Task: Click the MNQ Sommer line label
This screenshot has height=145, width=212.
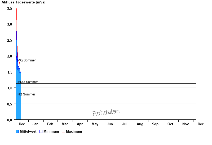Action: [x=28, y=82]
